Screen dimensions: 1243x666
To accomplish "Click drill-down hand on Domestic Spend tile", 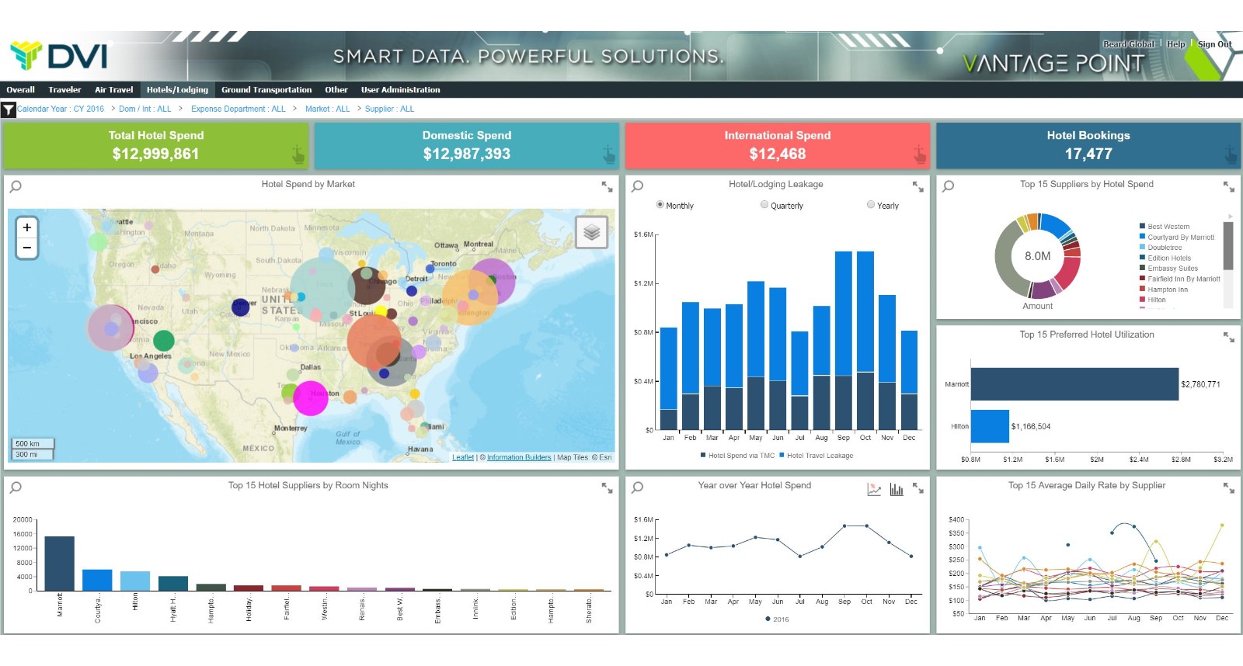I will (609, 154).
